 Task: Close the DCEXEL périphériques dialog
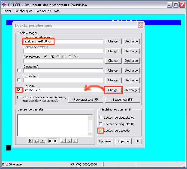[140, 25]
